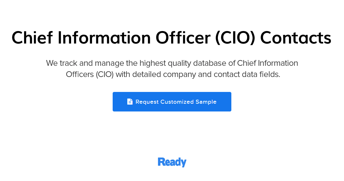Click the 'Chief Information Officer (CIO) Contacts' heading
The height and width of the screenshot is (181, 344).
171,37
